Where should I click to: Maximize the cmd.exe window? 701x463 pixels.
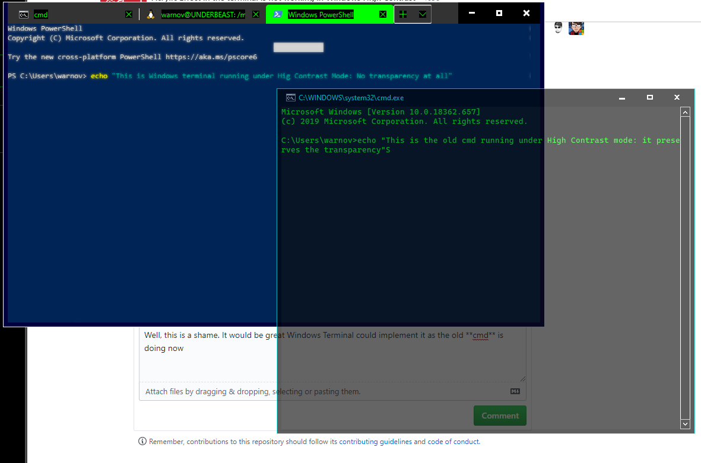(649, 97)
